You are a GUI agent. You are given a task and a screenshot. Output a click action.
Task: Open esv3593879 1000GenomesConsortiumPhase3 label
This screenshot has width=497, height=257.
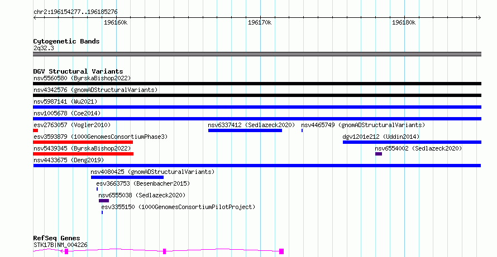101,137
